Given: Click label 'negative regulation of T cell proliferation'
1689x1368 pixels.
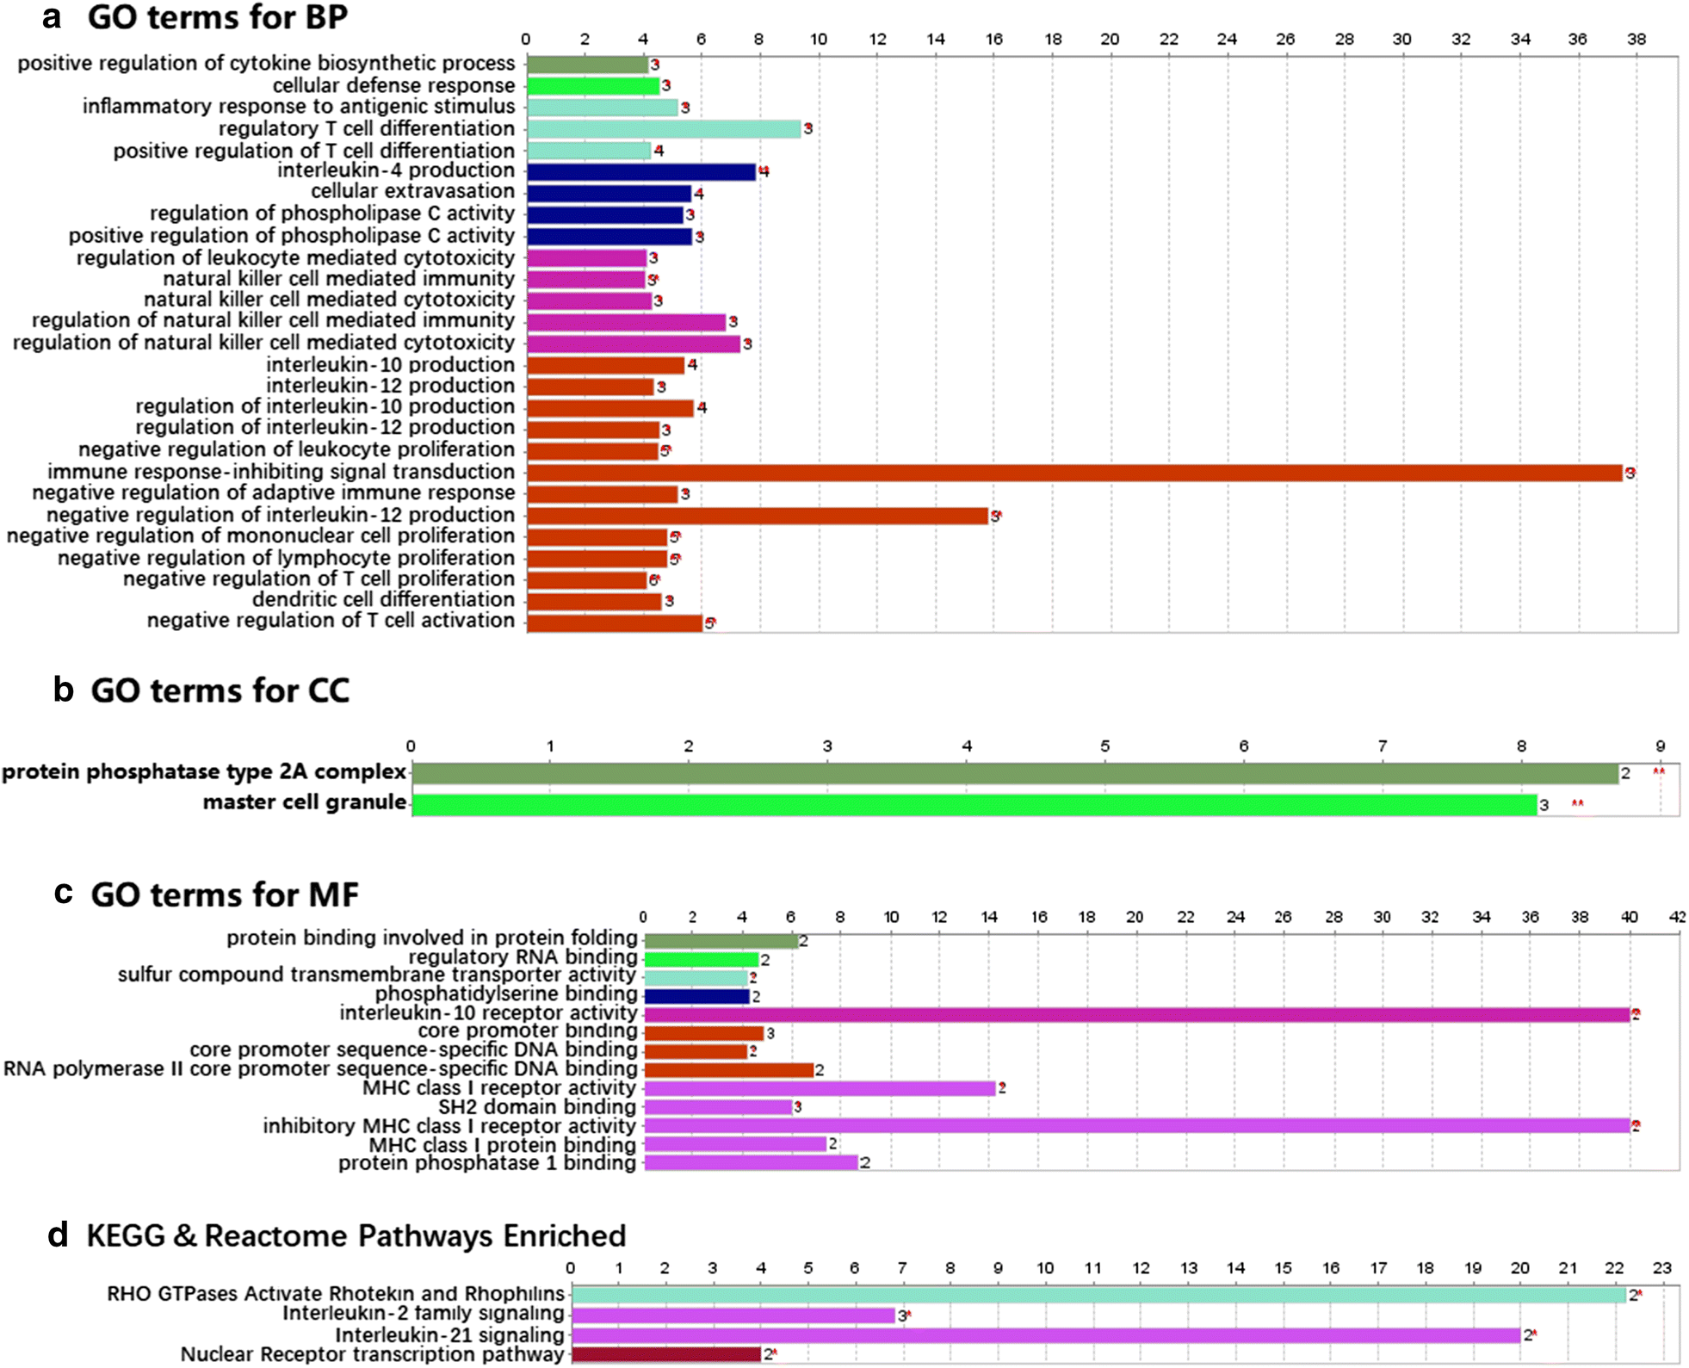Looking at the screenshot, I should tap(319, 579).
